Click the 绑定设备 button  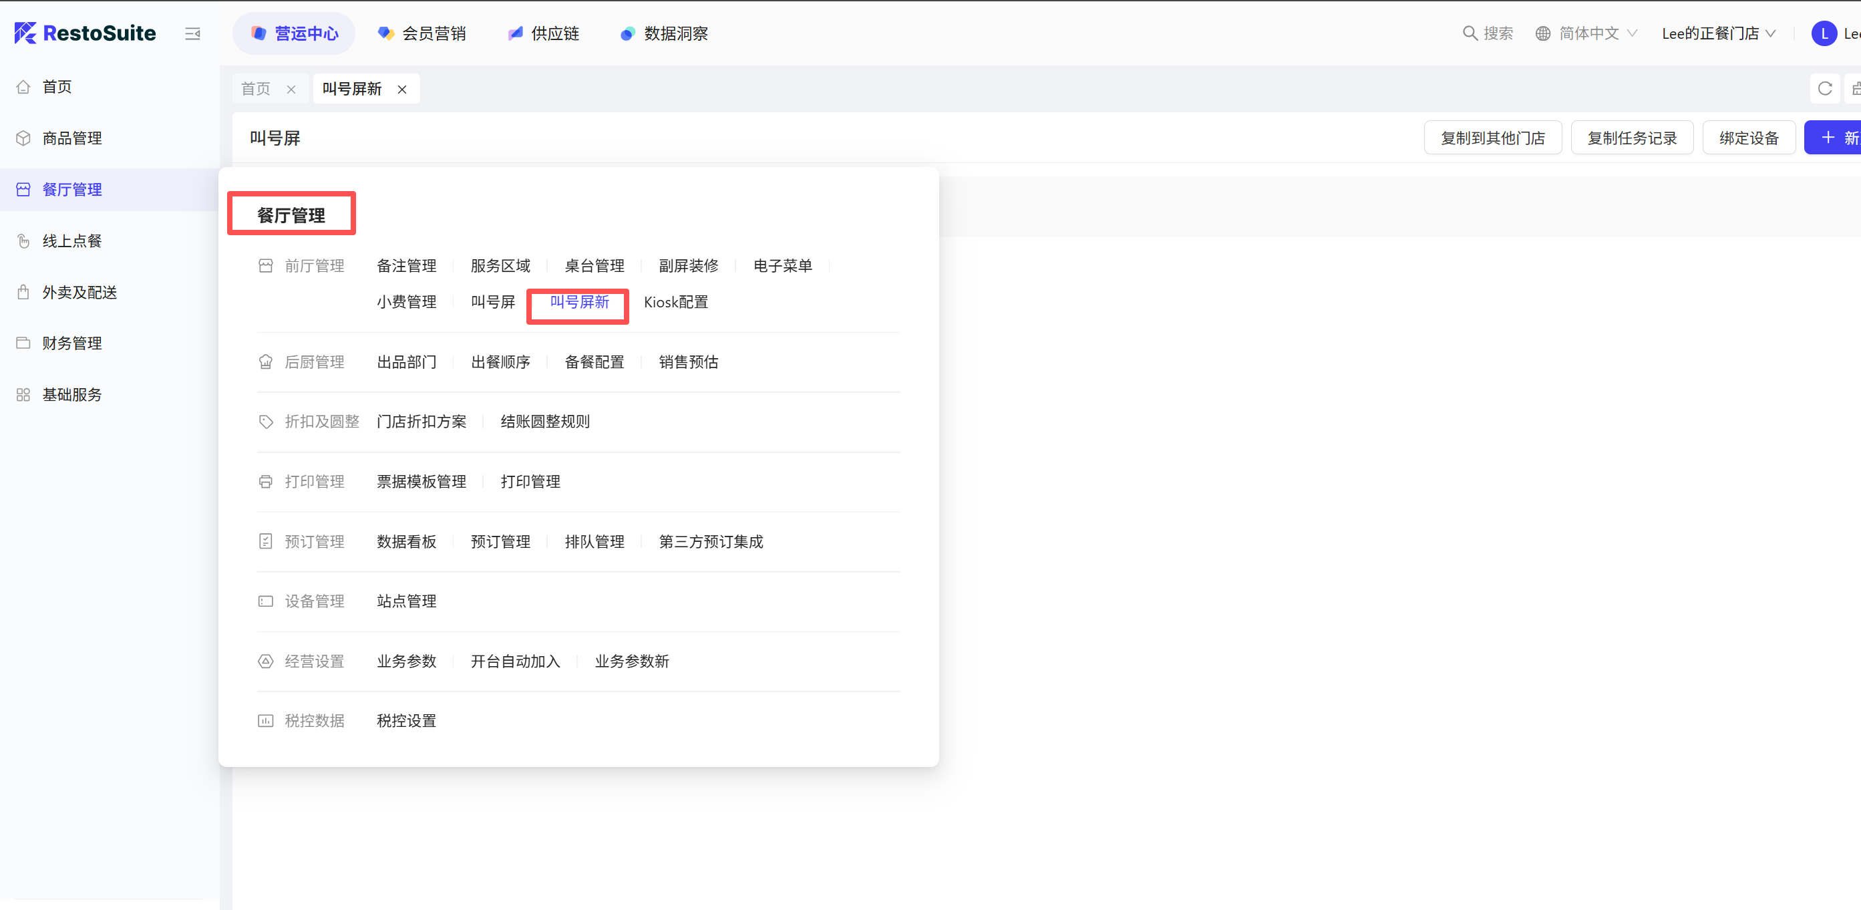tap(1748, 138)
